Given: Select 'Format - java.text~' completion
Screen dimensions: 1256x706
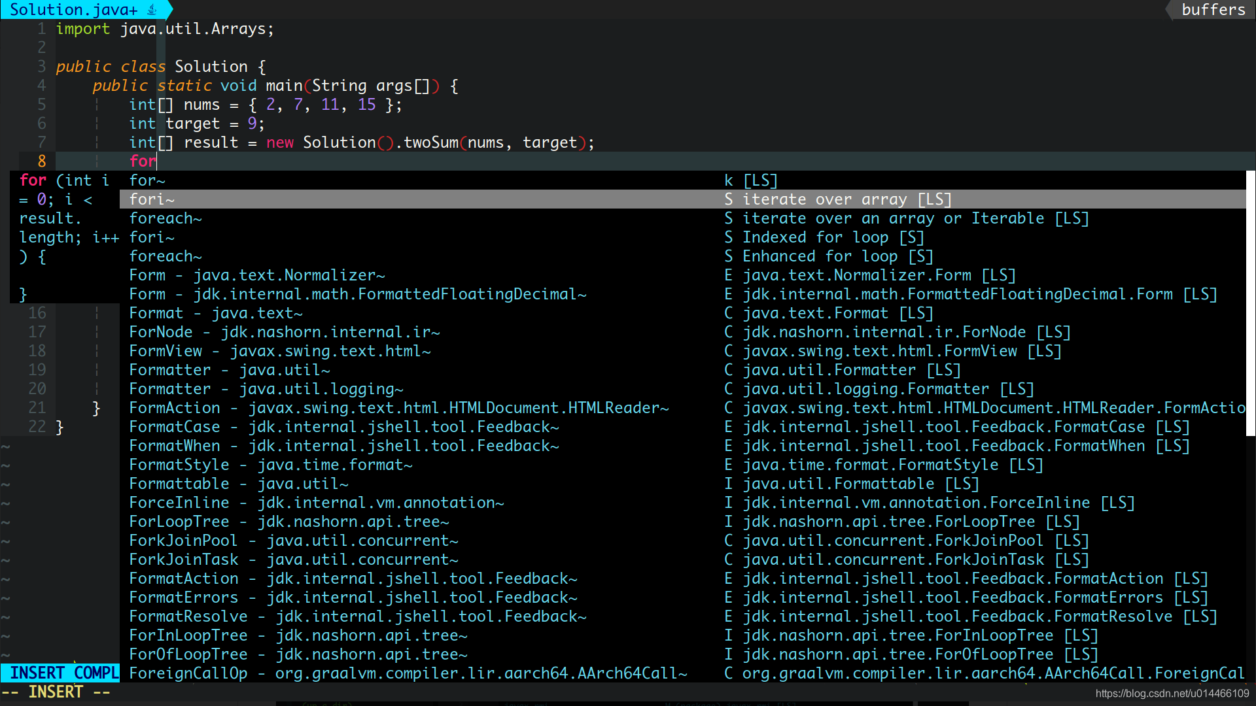Looking at the screenshot, I should 683,313.
